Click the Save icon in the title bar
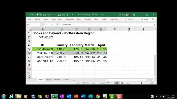The height and width of the screenshot is (99, 177). click(x=45, y=15)
